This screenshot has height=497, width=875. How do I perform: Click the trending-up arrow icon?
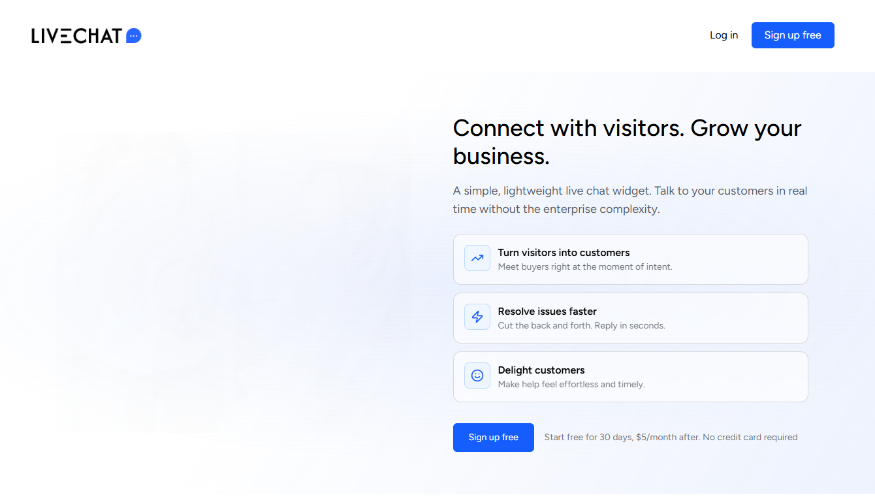tap(477, 258)
